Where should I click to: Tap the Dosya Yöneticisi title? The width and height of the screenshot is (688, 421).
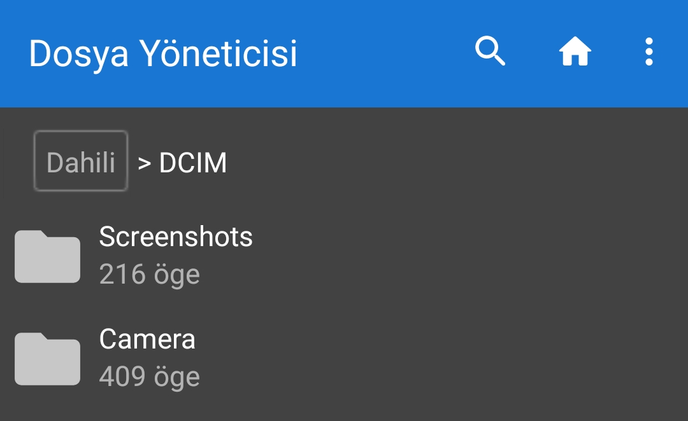162,54
